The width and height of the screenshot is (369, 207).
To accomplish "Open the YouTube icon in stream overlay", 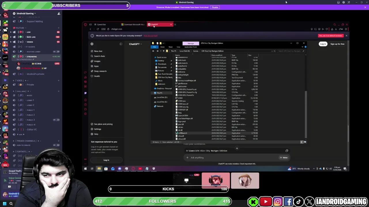I will (266, 202).
